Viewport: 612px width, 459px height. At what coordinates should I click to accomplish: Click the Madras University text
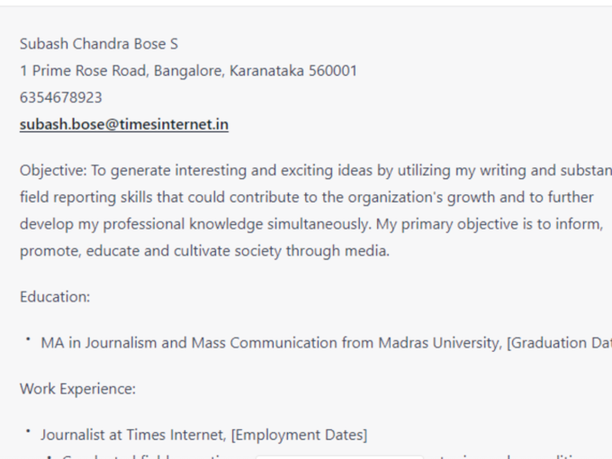coord(440,343)
